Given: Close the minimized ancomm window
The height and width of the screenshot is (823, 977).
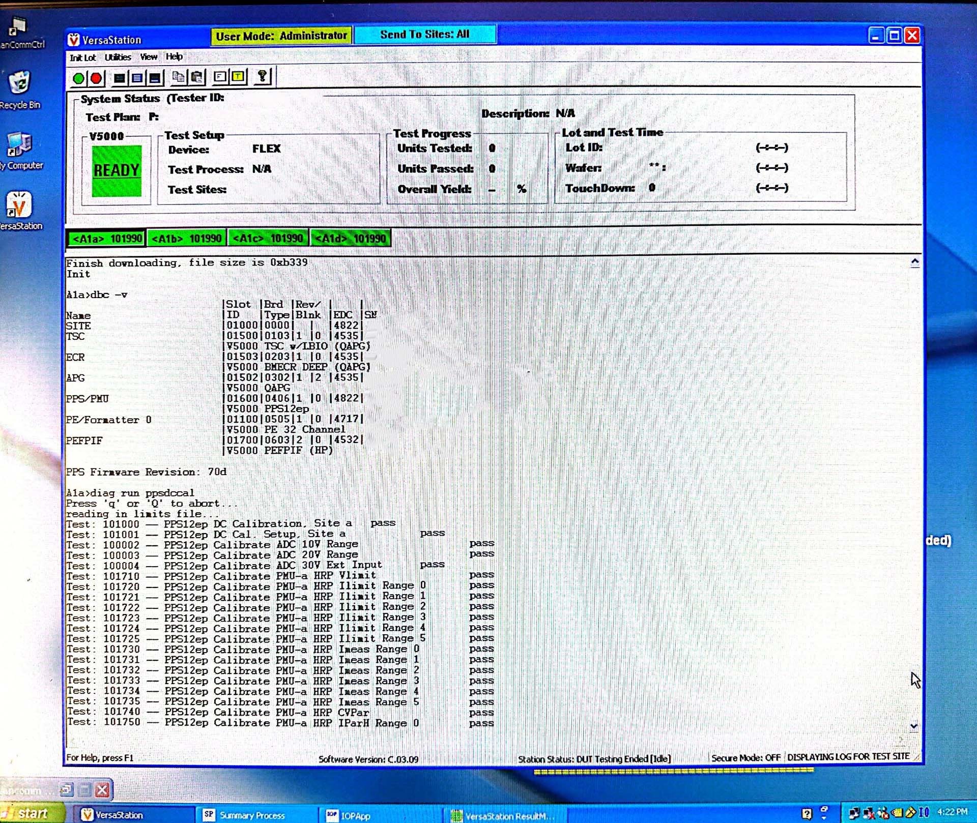Looking at the screenshot, I should pyautogui.click(x=102, y=790).
